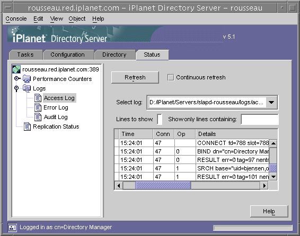This screenshot has height=236, width=300.
Task: Click the SRCH base="uid=bjensen log entry
Action: 233,168
